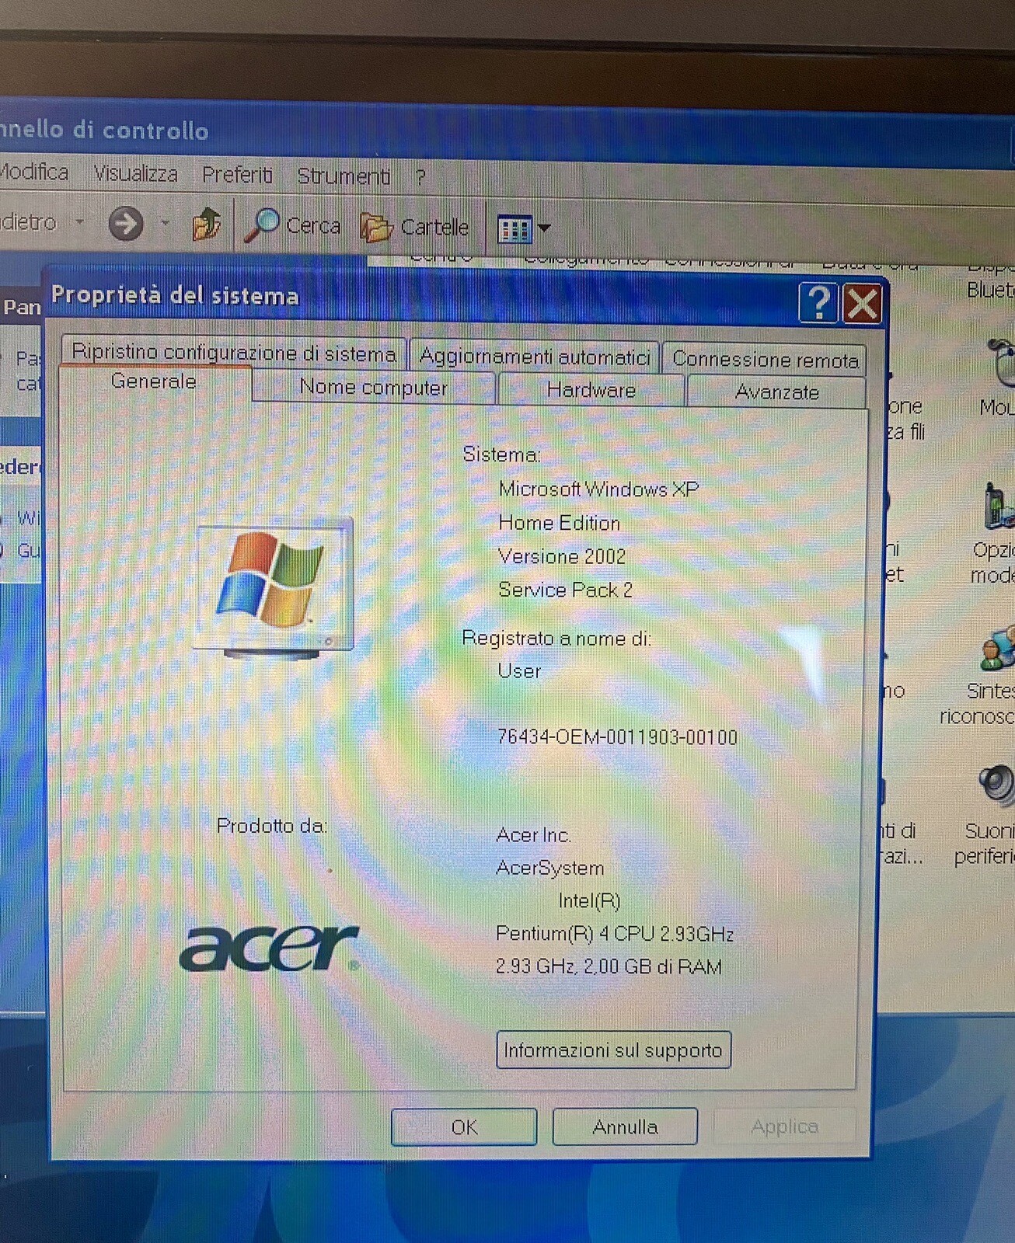
Task: Click the Cerca search icon
Action: (293, 226)
